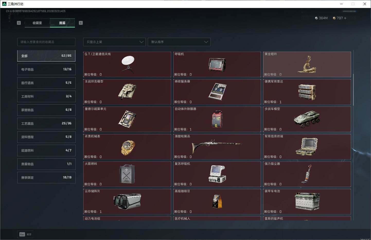371x240 pixels.
Task: Select the 黄金瞪羚 golden gazelle statue
Action: click(307, 64)
